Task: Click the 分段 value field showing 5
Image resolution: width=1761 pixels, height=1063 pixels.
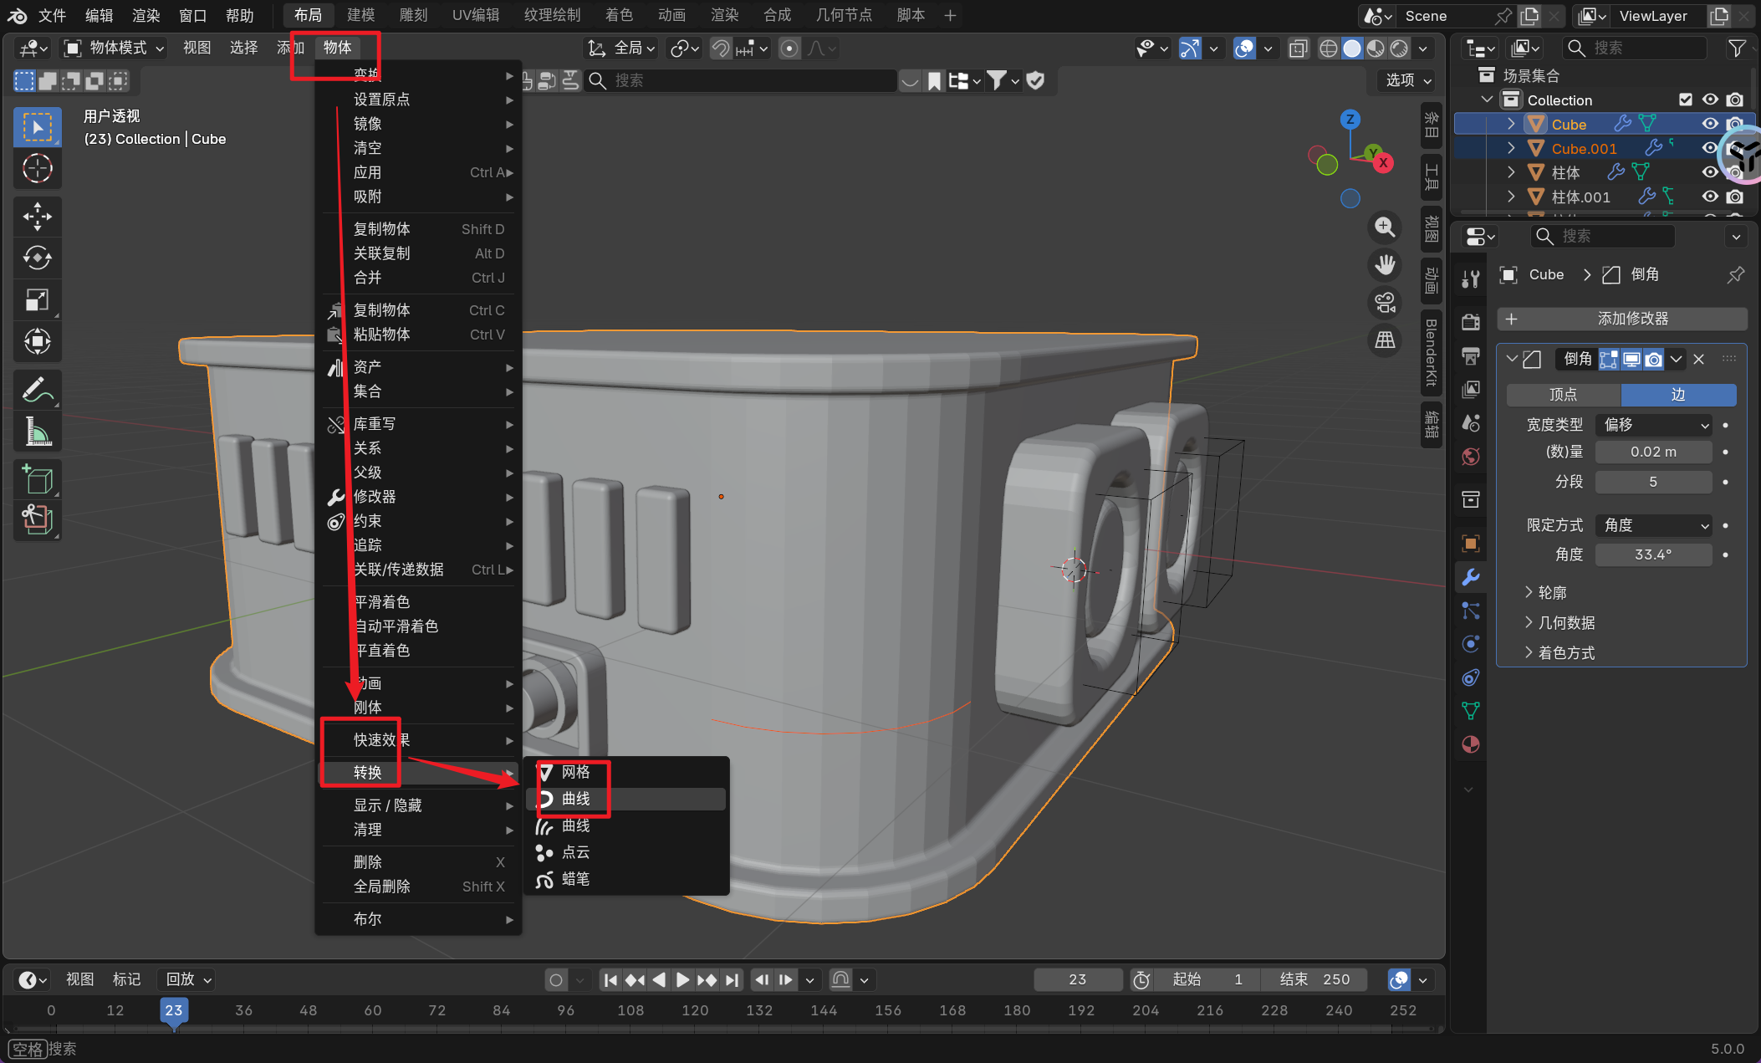Action: point(1652,482)
